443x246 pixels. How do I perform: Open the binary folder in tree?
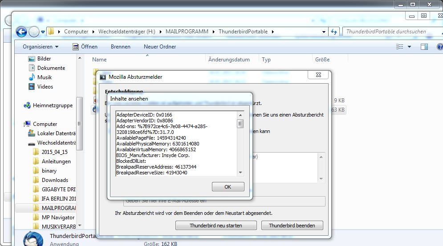pos(45,170)
